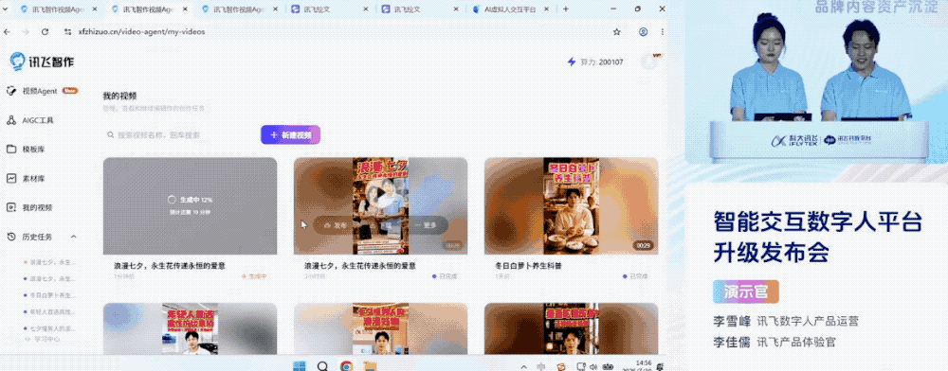948x371 pixels.
Task: Open a new browser tab
Action: (566, 9)
